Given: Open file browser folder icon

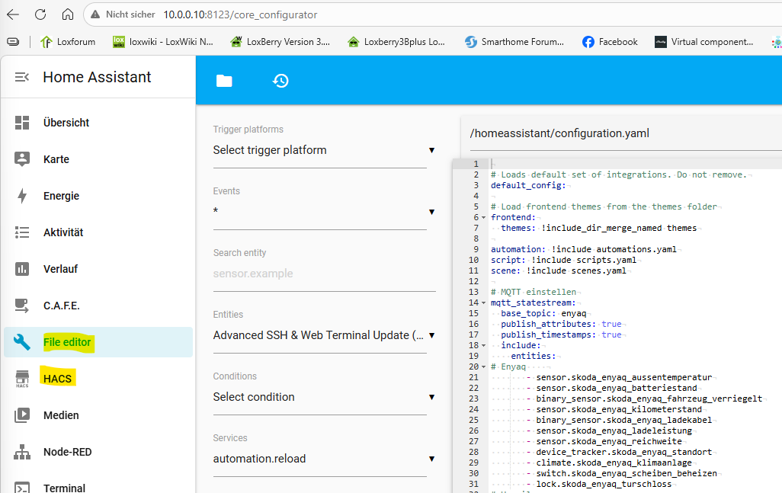Looking at the screenshot, I should (223, 81).
